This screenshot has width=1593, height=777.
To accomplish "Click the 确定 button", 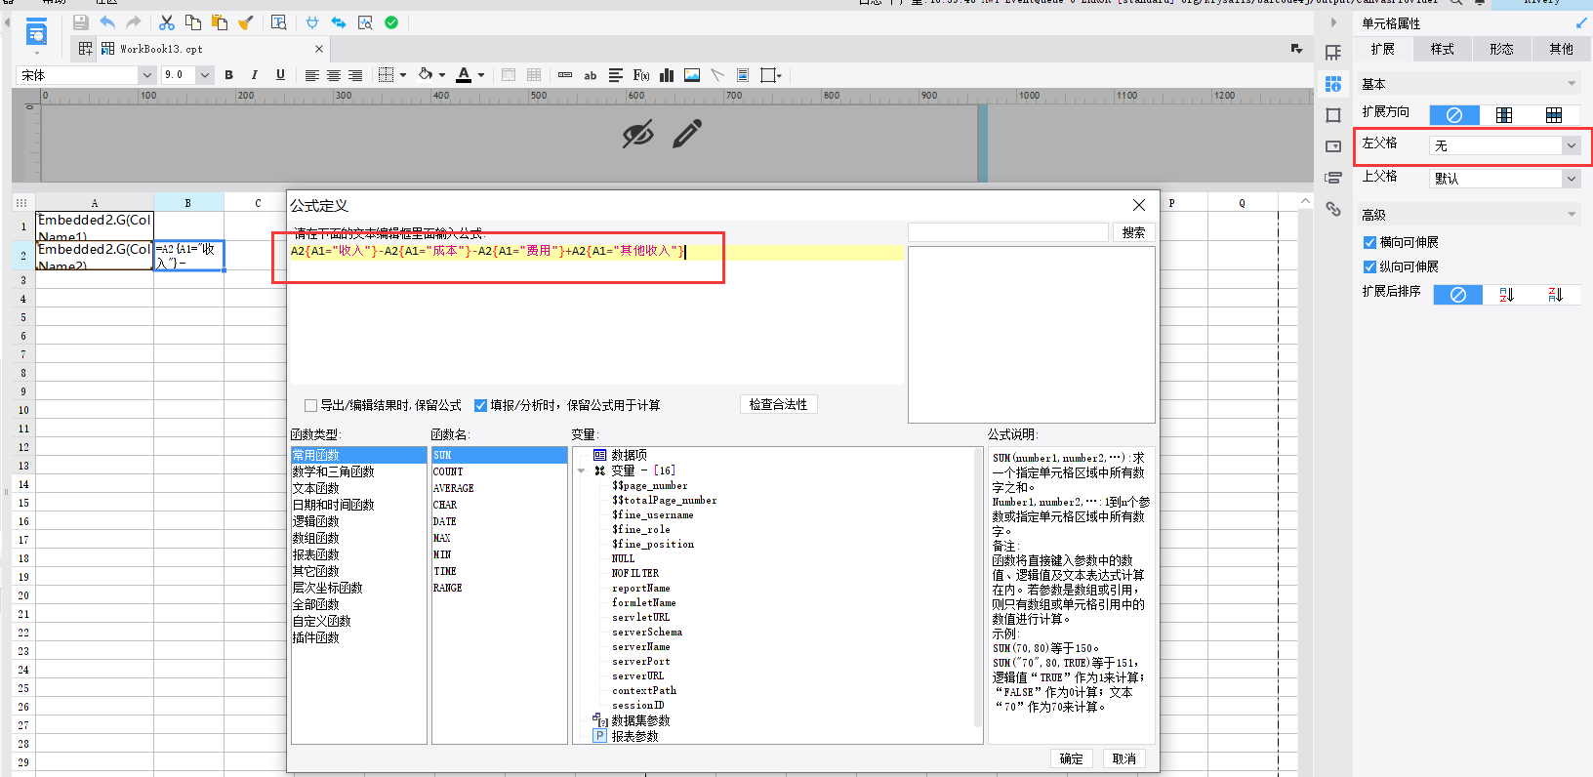I will point(1071,758).
